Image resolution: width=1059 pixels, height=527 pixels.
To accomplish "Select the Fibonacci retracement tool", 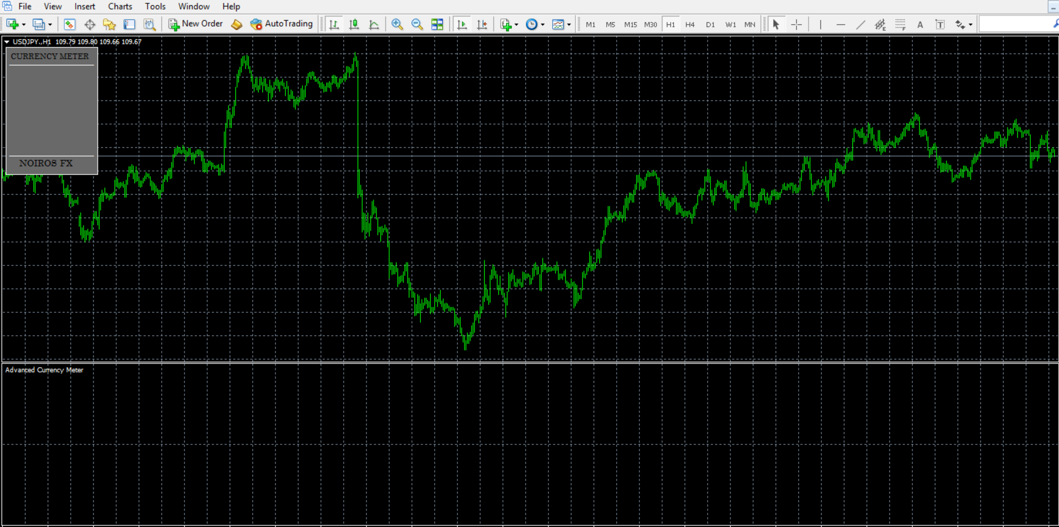I will click(x=900, y=24).
